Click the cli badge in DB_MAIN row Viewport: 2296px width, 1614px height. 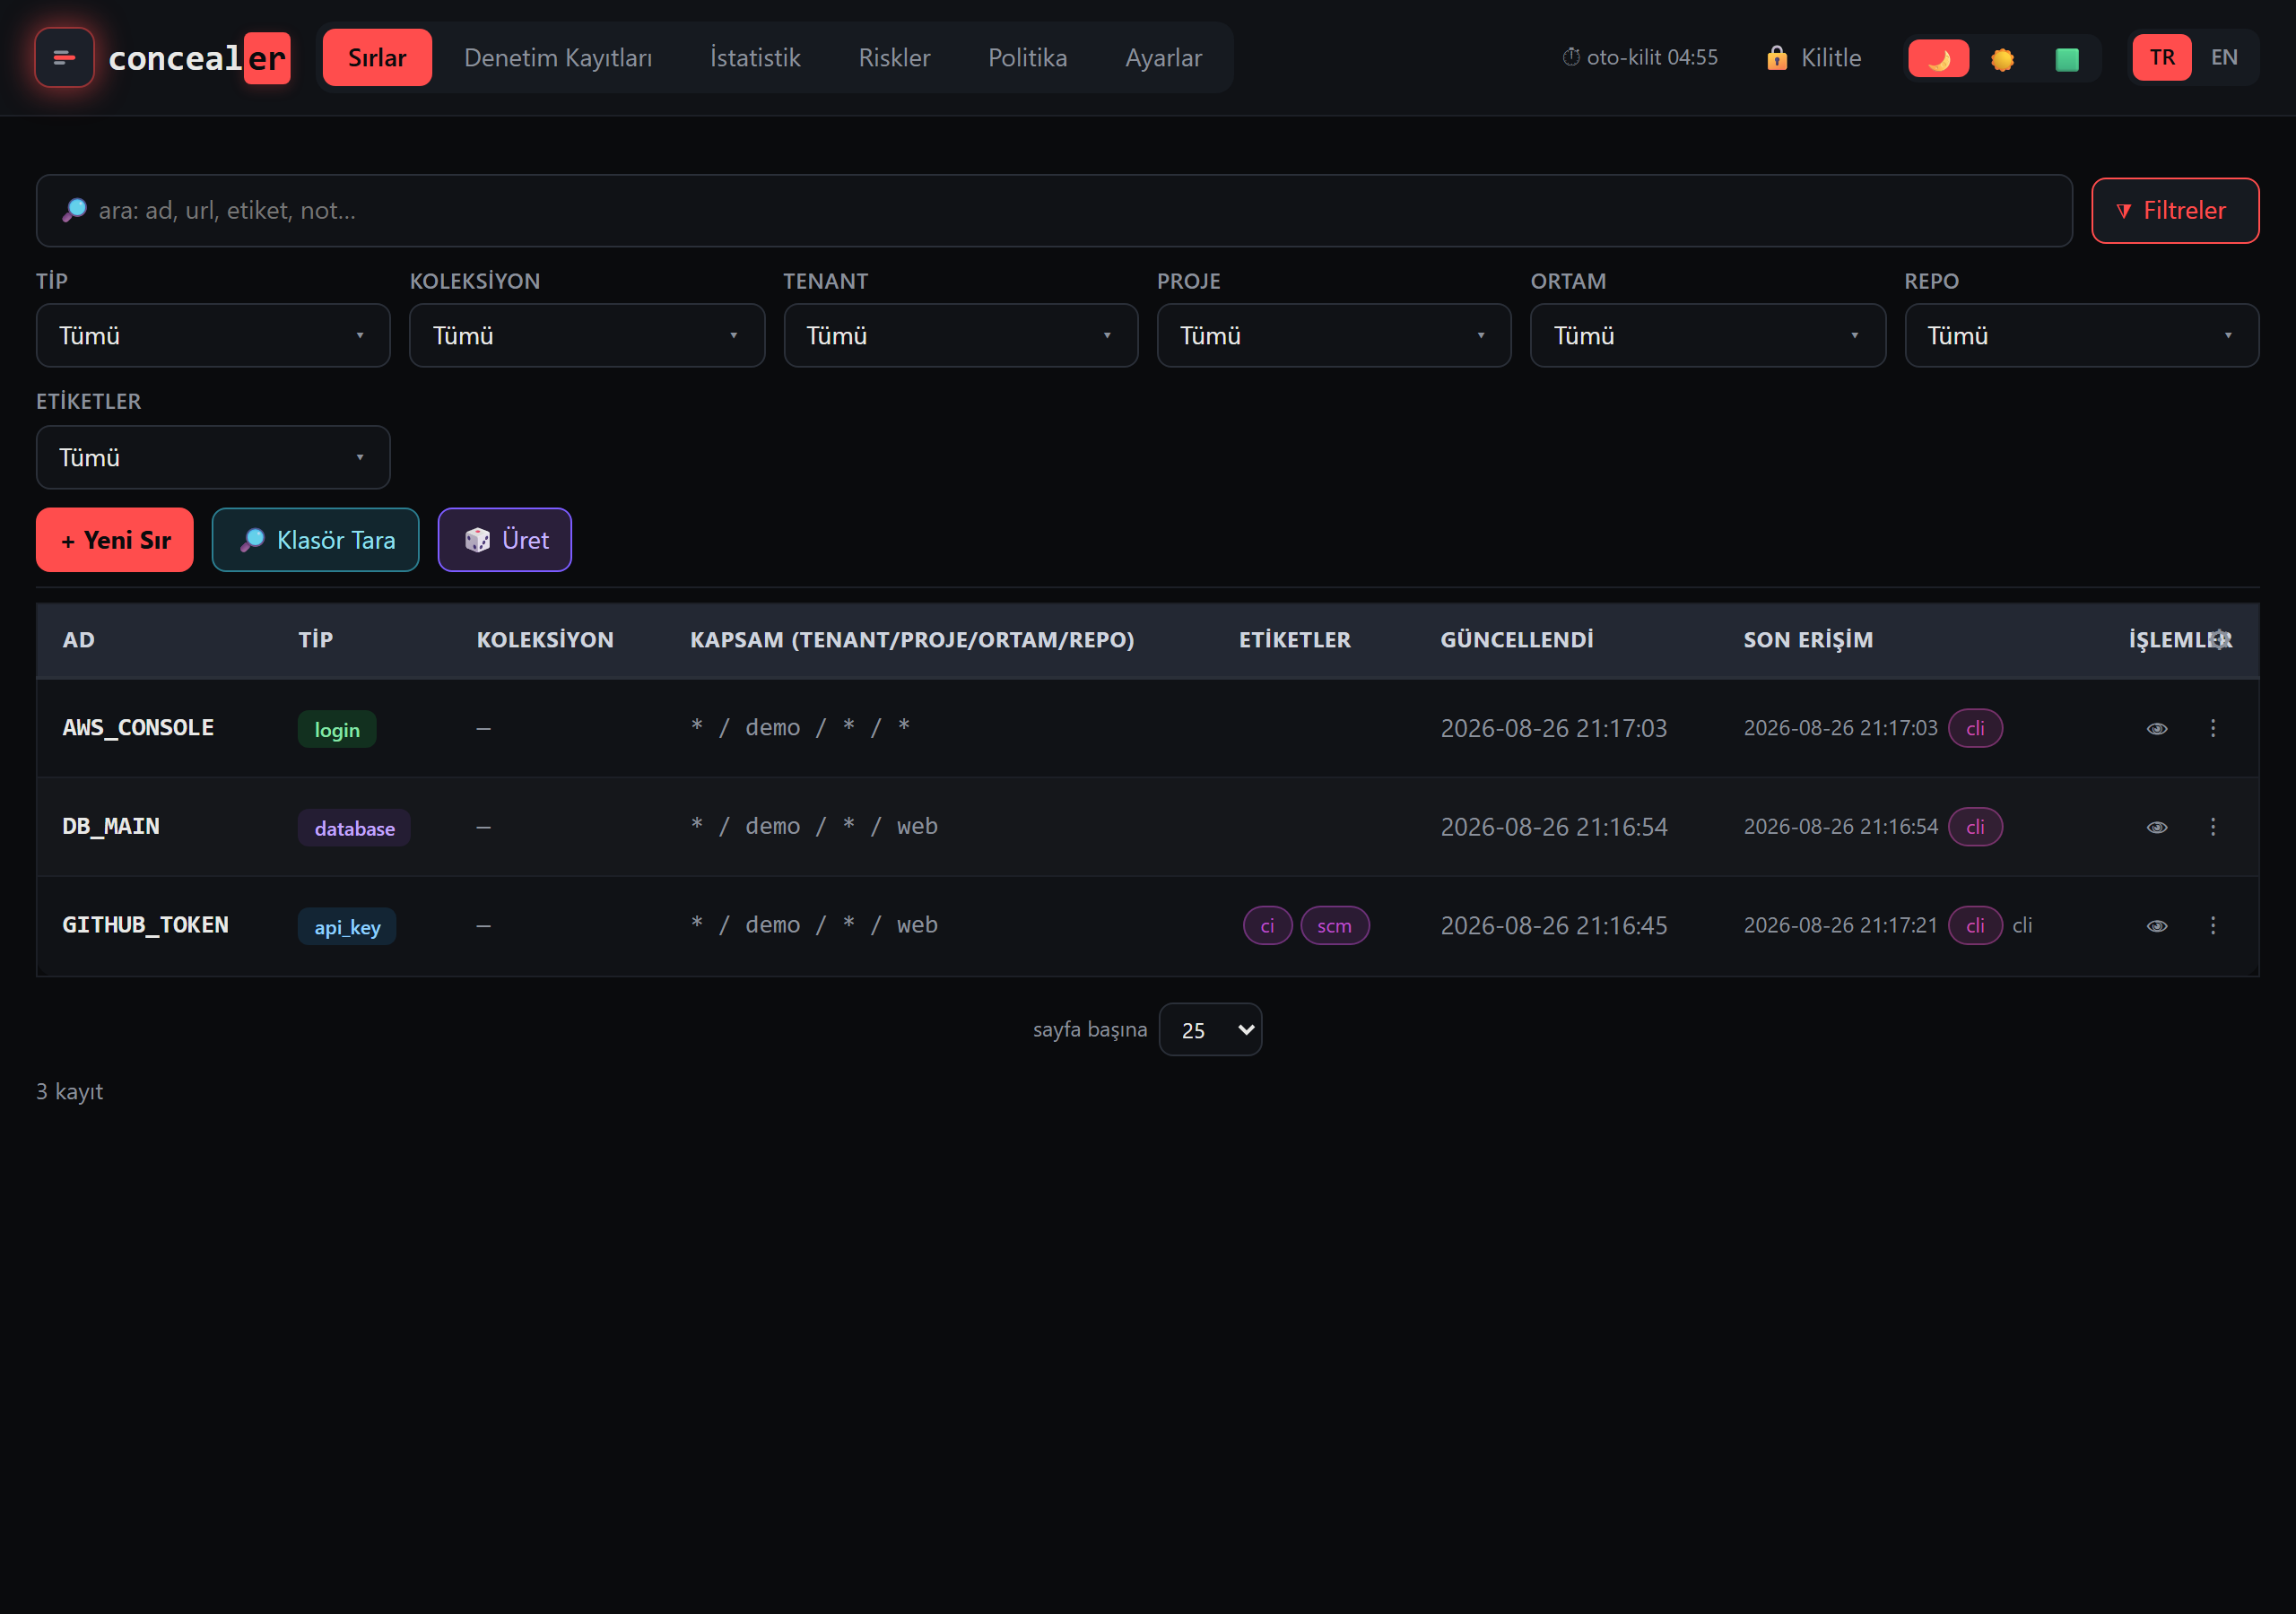click(x=1975, y=828)
